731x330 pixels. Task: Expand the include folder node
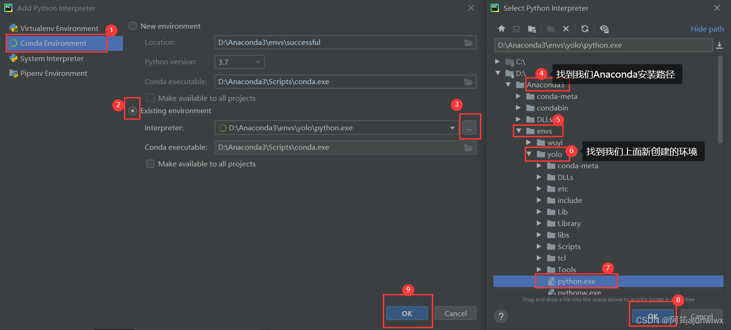pyautogui.click(x=539, y=200)
